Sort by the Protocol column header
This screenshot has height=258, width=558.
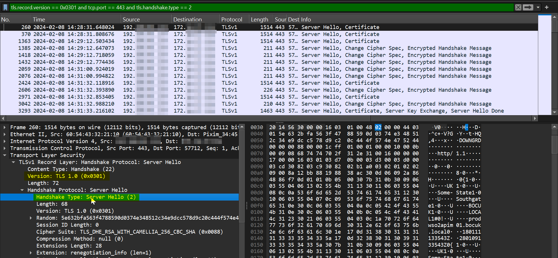tap(231, 19)
